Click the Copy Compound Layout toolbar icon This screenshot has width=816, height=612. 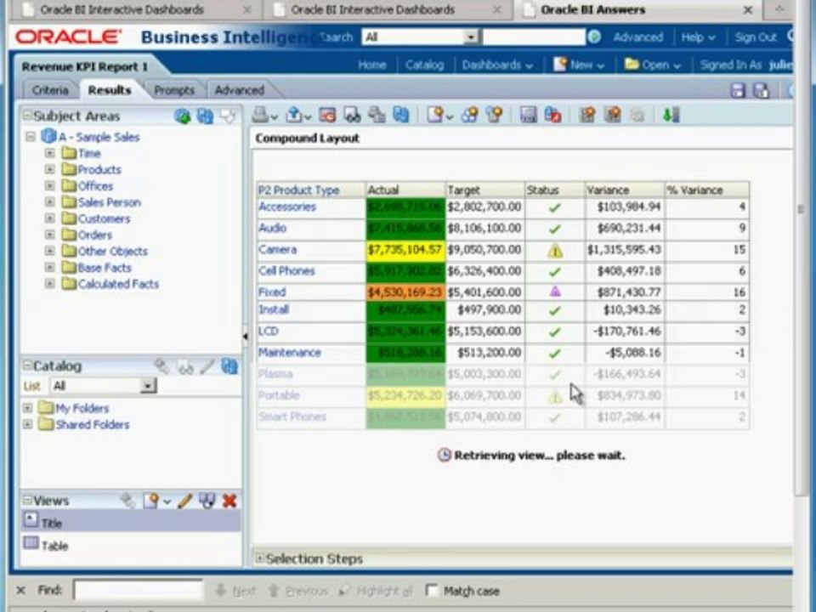tap(613, 115)
